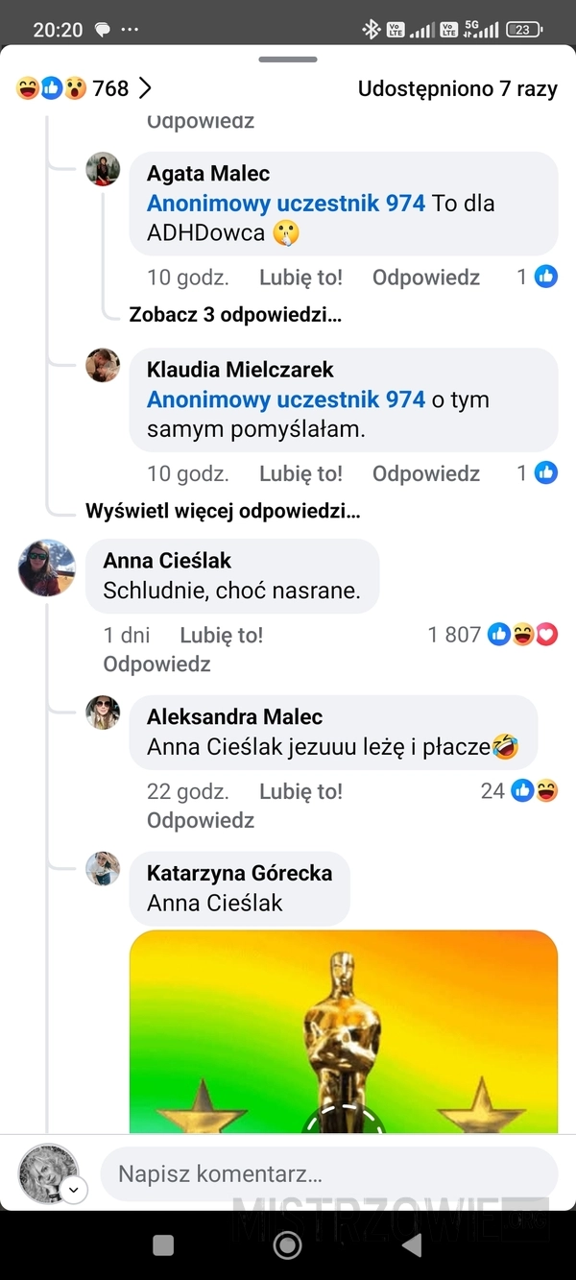Open Katarzyna Górecka's profile avatar
Viewport: 576px width, 1280px height.
point(103,869)
